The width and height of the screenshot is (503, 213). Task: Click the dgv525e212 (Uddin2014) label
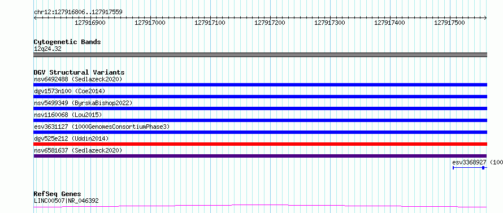(71, 138)
